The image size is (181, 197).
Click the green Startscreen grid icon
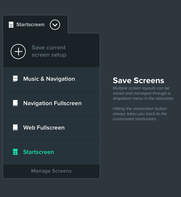pyautogui.click(x=15, y=152)
